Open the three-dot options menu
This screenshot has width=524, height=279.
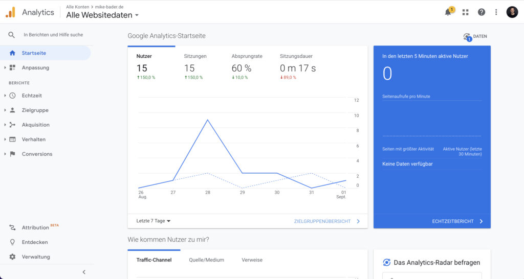[x=496, y=12]
